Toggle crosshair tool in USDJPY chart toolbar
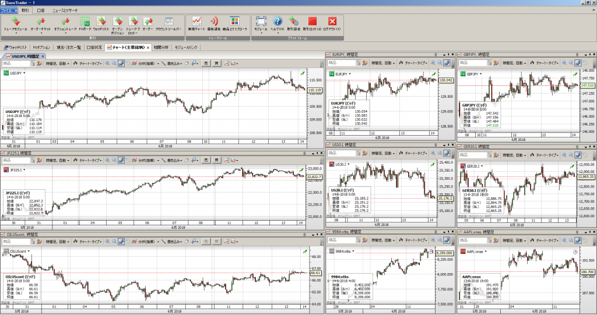This screenshot has height=315, width=597. (x=121, y=62)
